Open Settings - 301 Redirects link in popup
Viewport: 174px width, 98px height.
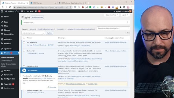pos(45,78)
